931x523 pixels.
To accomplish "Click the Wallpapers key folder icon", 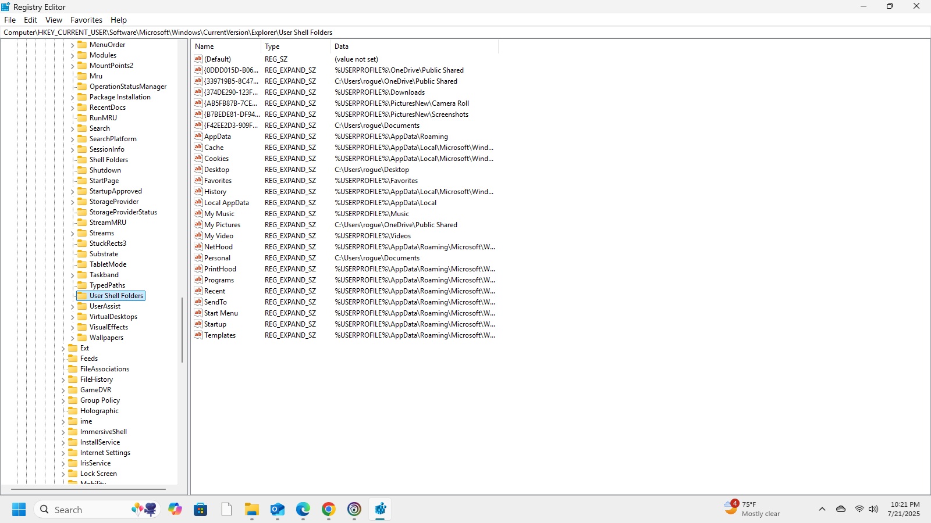I will click(82, 337).
